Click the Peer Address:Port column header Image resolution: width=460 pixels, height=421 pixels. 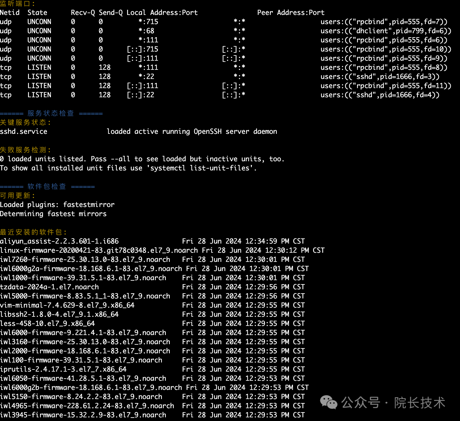click(291, 13)
